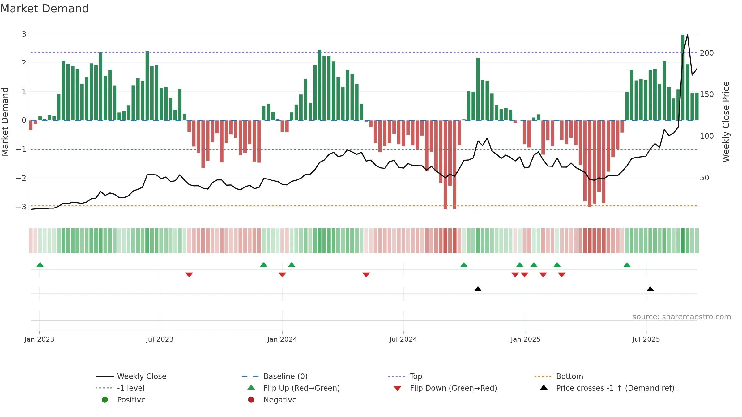
Task: Toggle the Flip Down (Green→Red) legend entry
Action: [x=446, y=388]
